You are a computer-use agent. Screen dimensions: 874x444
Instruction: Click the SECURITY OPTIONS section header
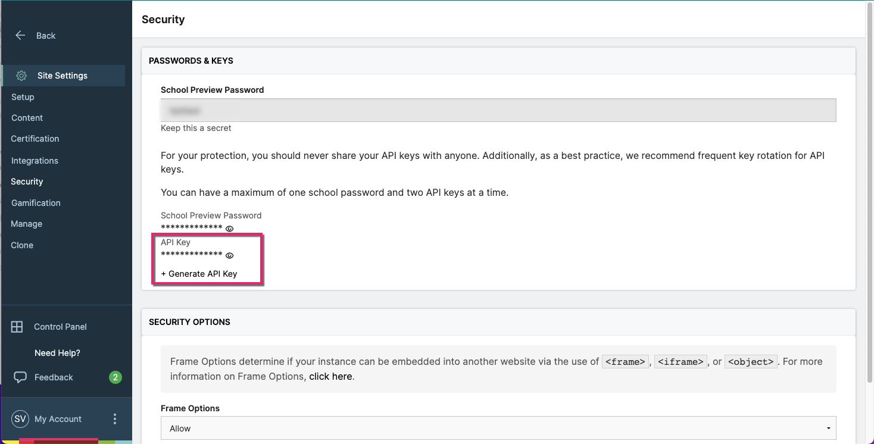pyautogui.click(x=189, y=322)
